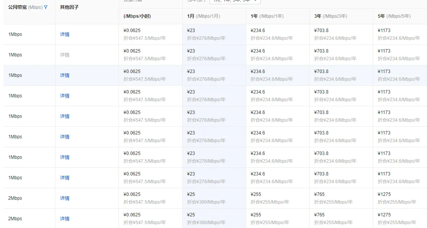Screen dimensions: 427x228
Task: Select the 3年 (/Mbps/3年) column header
Action: [x=331, y=16]
